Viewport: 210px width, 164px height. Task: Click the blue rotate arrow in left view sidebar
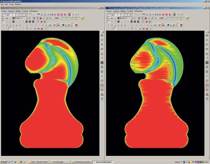102,99
